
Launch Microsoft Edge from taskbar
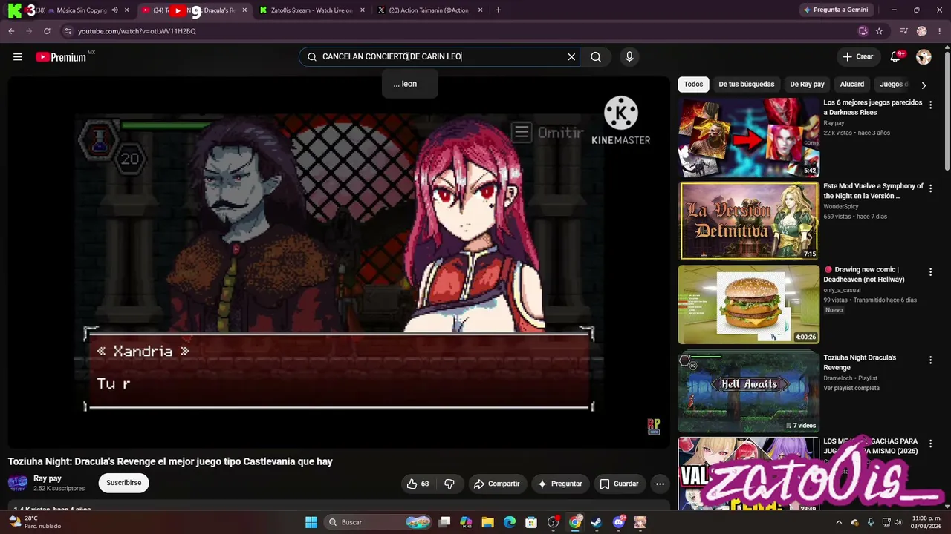[x=510, y=522]
